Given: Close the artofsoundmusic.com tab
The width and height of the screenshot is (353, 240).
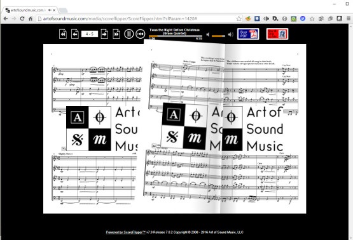Looking at the screenshot, I should click(54, 10).
